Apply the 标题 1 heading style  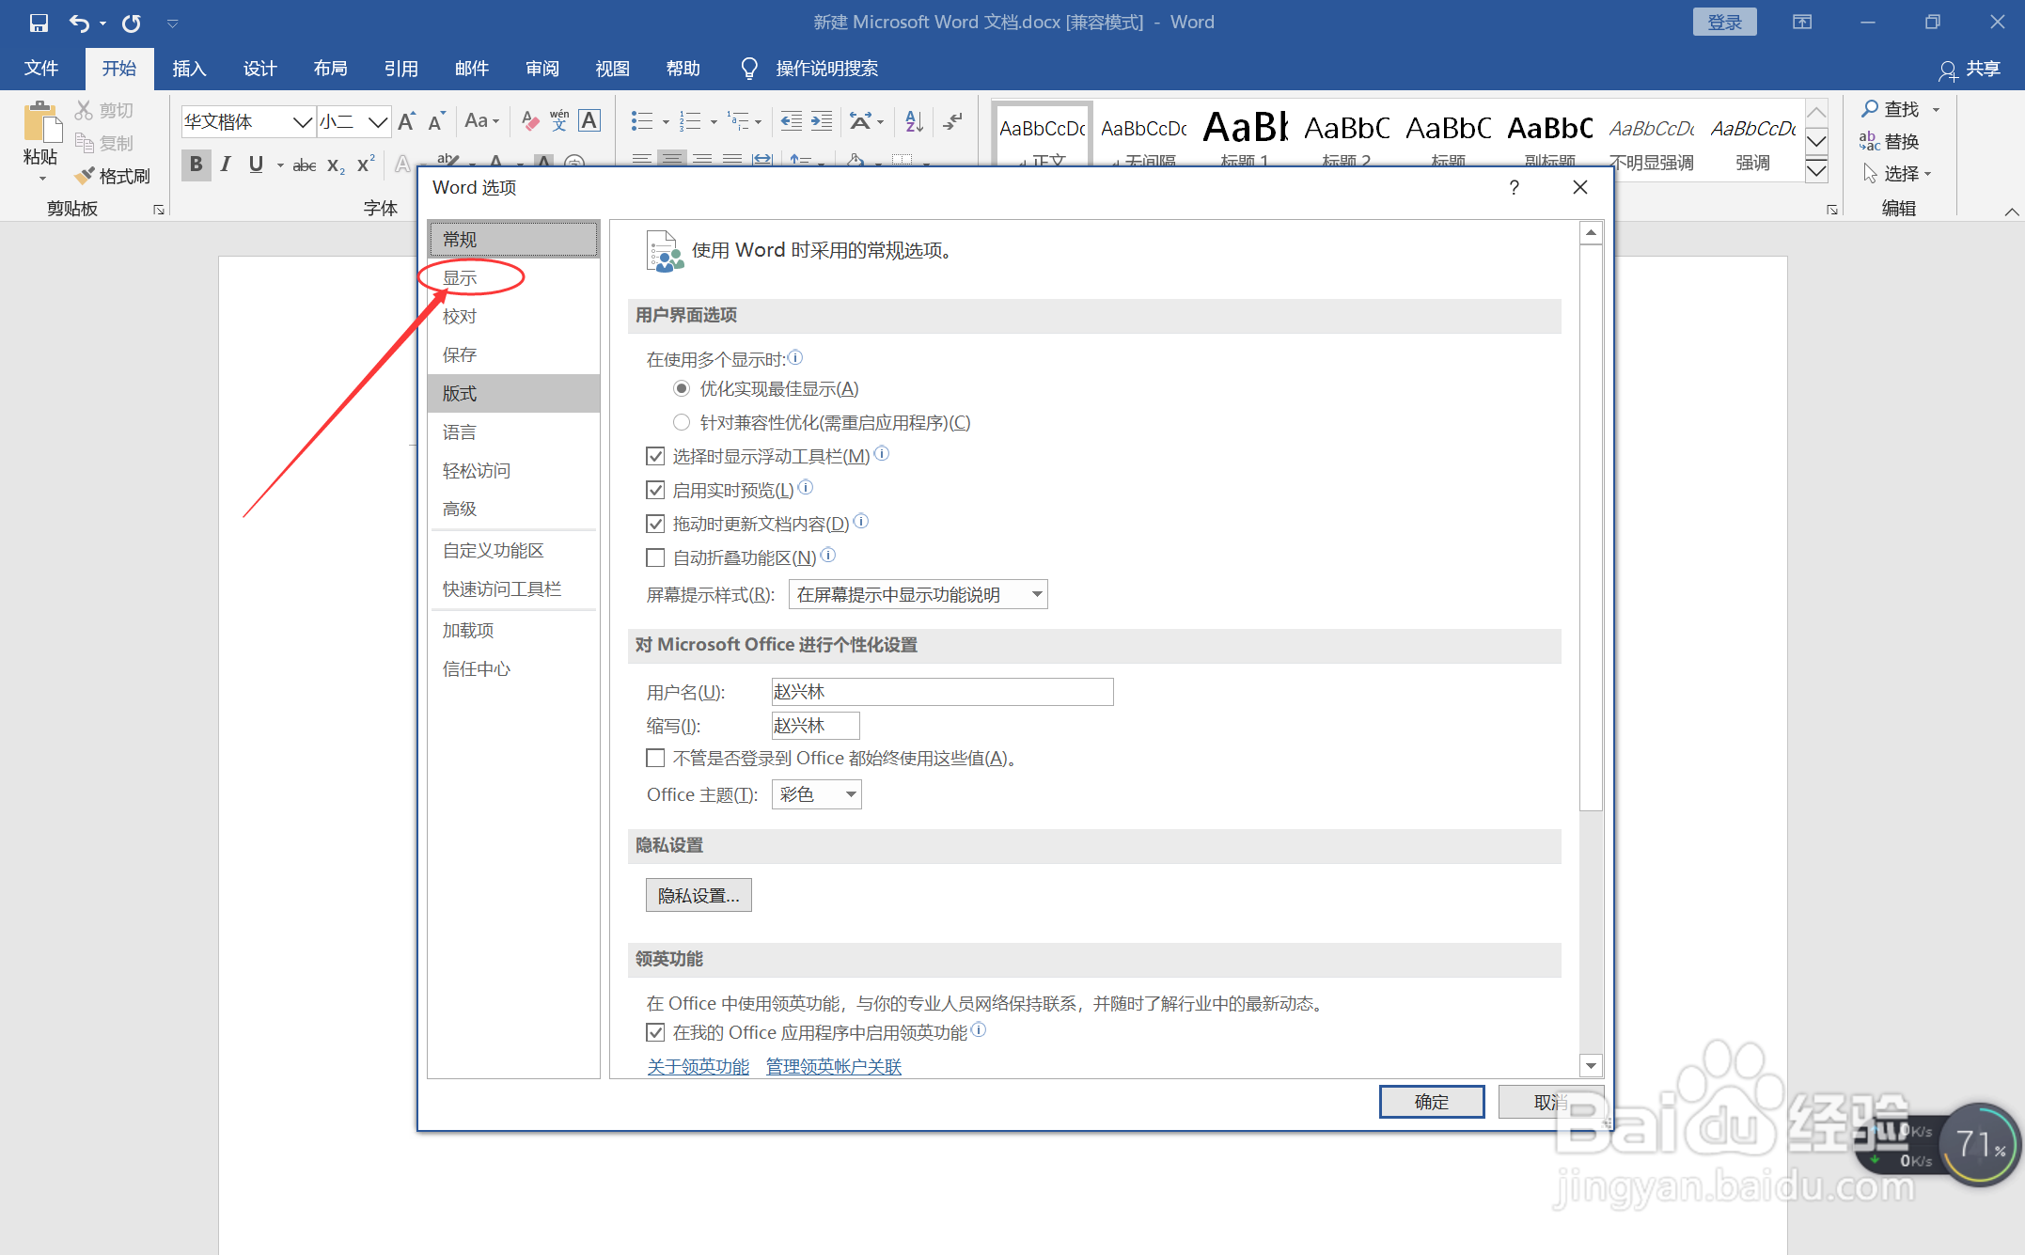pyautogui.click(x=1245, y=139)
